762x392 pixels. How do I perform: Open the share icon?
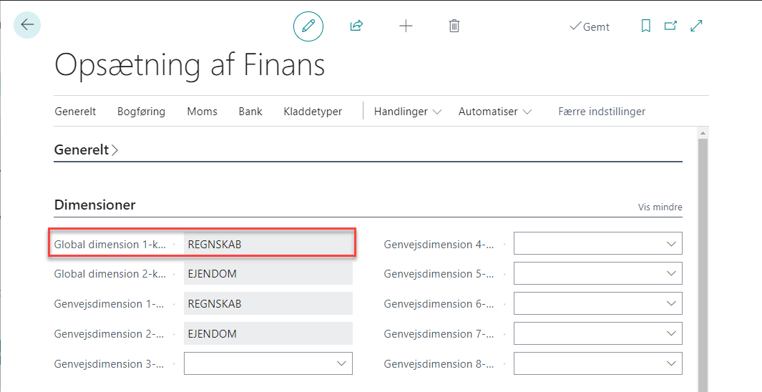[x=357, y=26]
